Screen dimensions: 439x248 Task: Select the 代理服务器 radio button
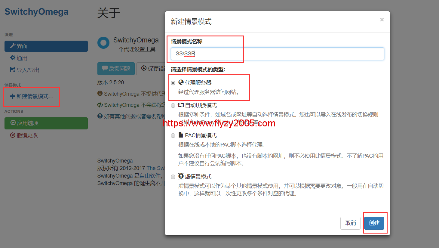pos(173,83)
